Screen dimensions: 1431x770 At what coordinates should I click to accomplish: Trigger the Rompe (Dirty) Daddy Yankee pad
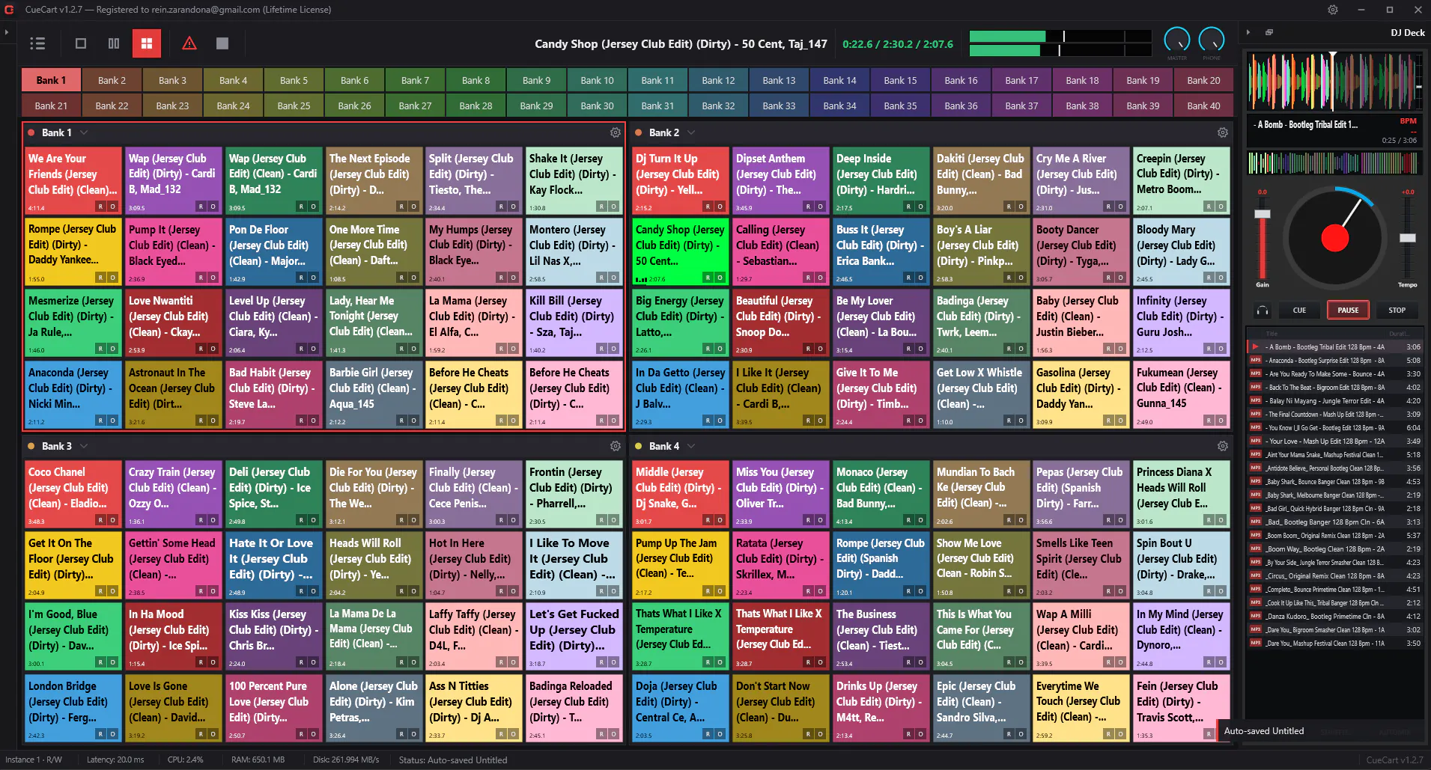(73, 251)
